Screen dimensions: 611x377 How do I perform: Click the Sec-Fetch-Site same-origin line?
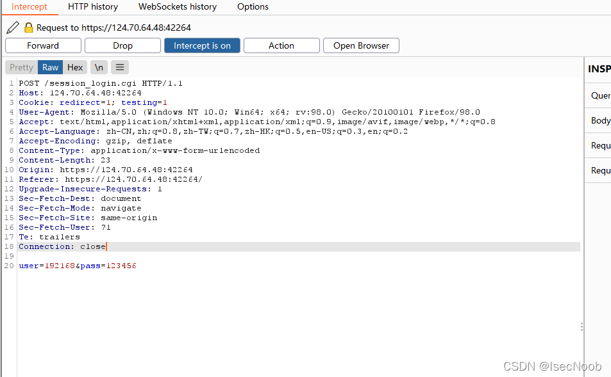(x=88, y=218)
